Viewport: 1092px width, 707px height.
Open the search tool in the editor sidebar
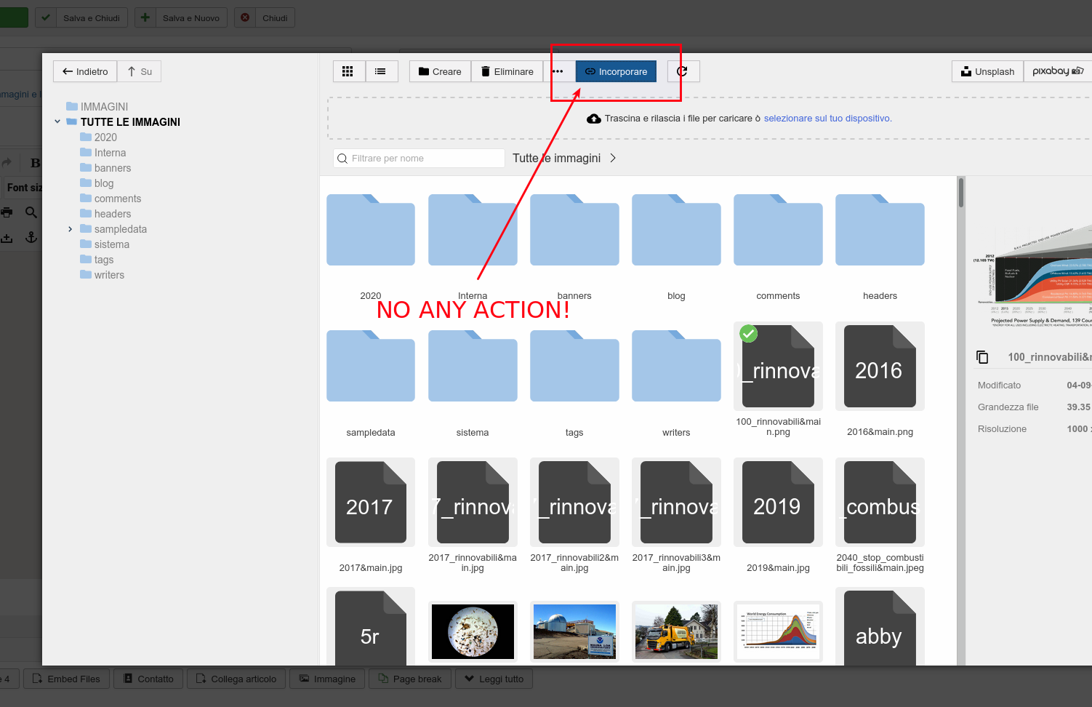[31, 212]
